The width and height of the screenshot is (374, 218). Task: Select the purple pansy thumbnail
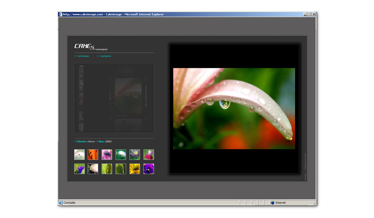[148, 169]
